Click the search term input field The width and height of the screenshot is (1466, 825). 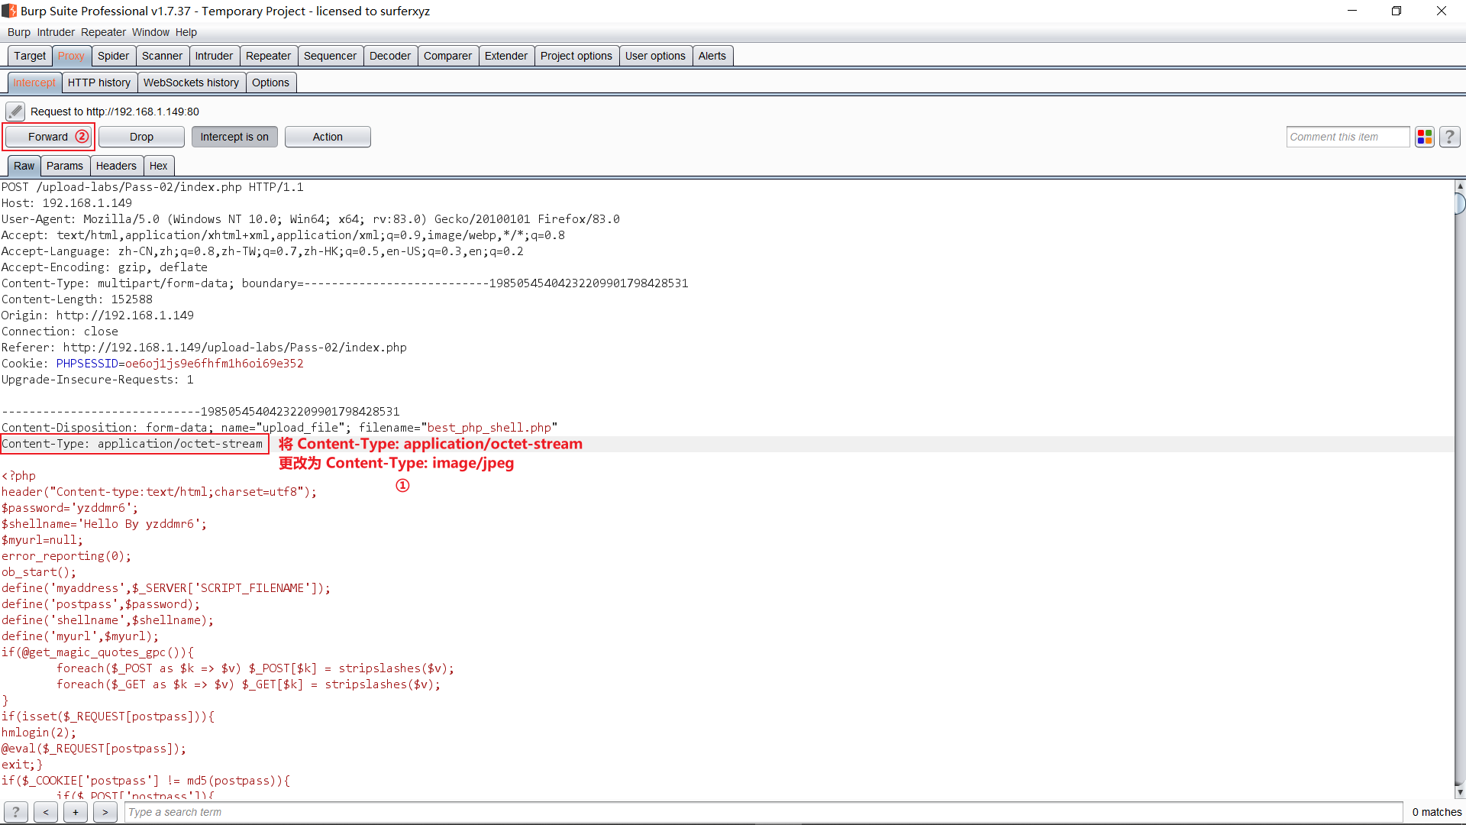pyautogui.click(x=764, y=812)
